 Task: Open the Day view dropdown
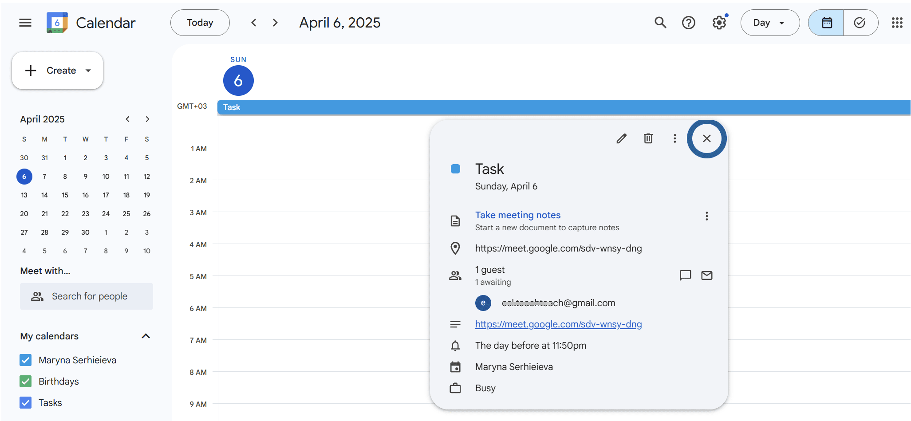coord(769,23)
